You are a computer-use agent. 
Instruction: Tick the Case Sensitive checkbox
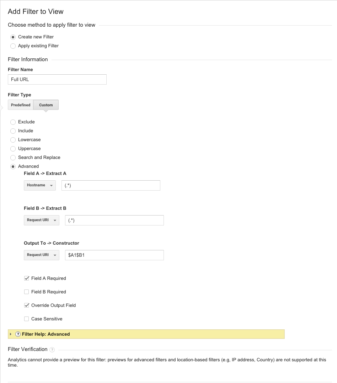pos(27,319)
